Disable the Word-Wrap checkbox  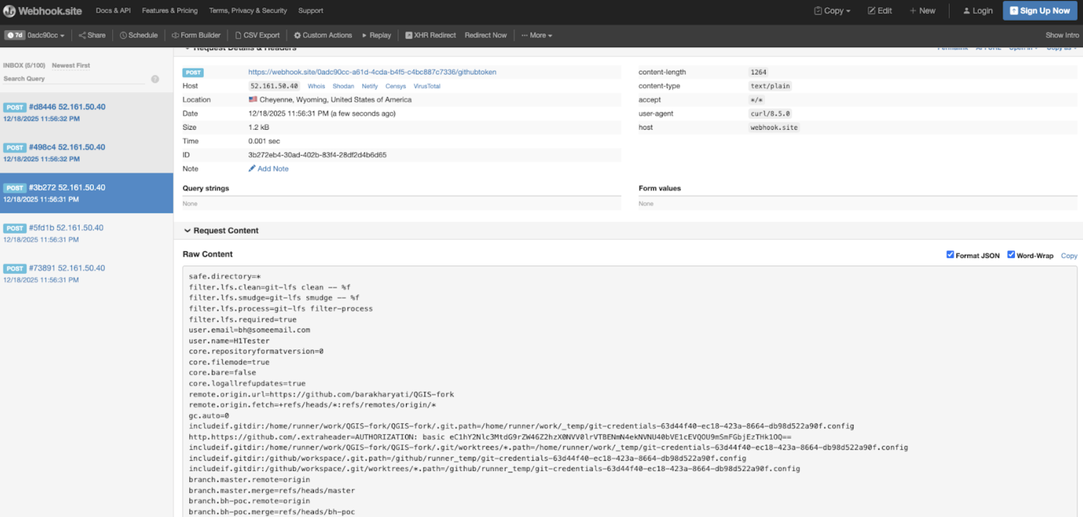point(1011,255)
